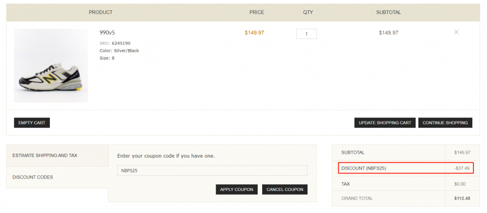
Task: Click the Size: 8 text
Action: tap(107, 58)
